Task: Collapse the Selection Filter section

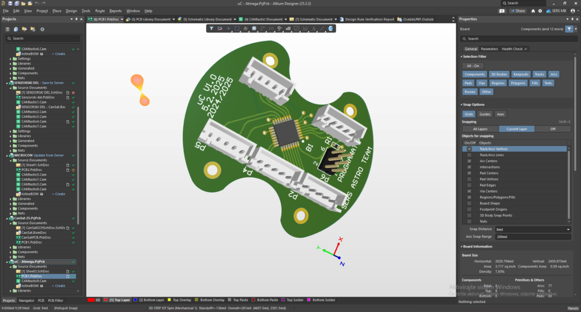Action: tap(461, 57)
